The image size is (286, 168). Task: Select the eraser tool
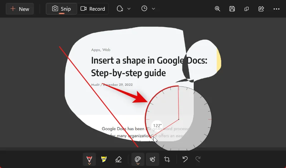pyautogui.click(x=119, y=159)
